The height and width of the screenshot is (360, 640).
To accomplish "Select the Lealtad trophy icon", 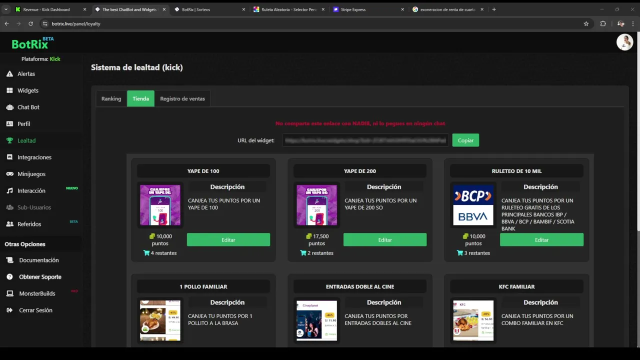I will coord(9,140).
